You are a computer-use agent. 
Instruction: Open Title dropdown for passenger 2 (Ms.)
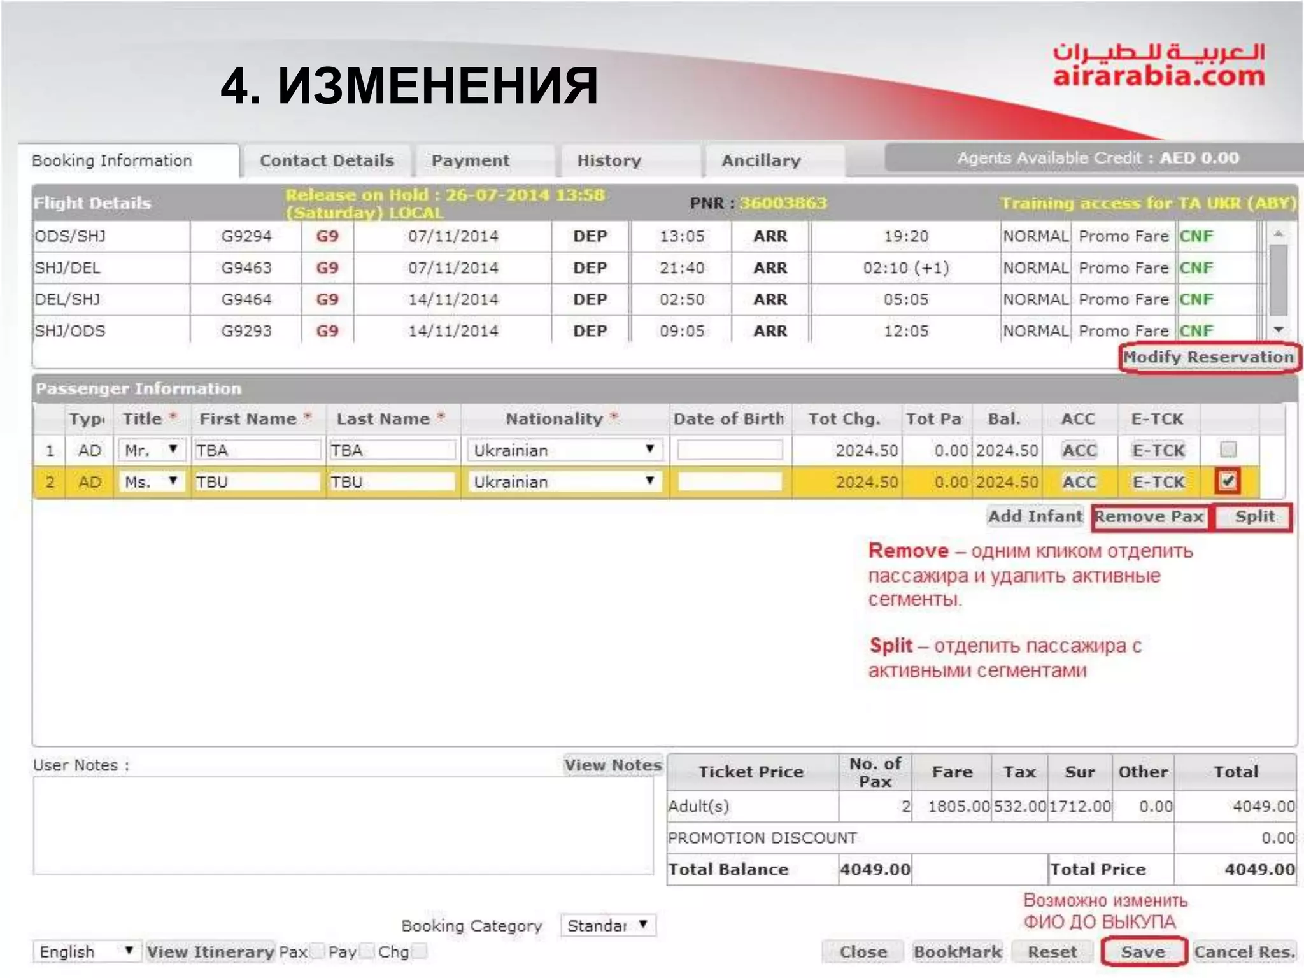[x=152, y=481]
